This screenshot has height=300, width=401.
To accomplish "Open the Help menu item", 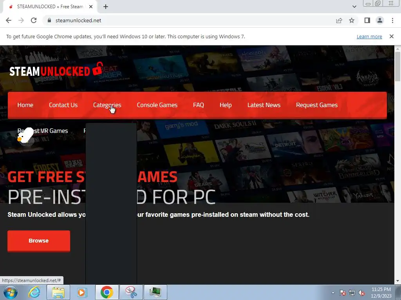I will 226,105.
